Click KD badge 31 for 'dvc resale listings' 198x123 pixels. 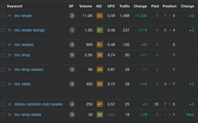coord(100,30)
